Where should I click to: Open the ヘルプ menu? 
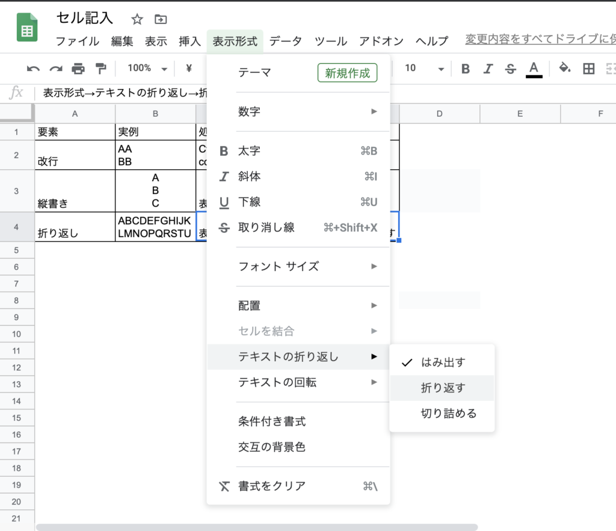click(432, 41)
